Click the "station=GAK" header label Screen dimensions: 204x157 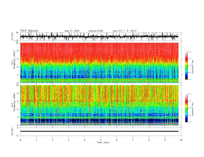pyautogui.click(x=96, y=31)
